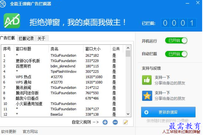Click the 序号 column header
This screenshot has width=203, height=135.
pos(7,49)
